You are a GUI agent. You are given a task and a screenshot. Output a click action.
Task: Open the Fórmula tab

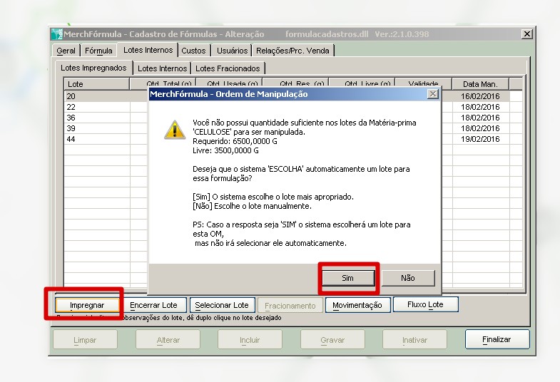point(98,51)
